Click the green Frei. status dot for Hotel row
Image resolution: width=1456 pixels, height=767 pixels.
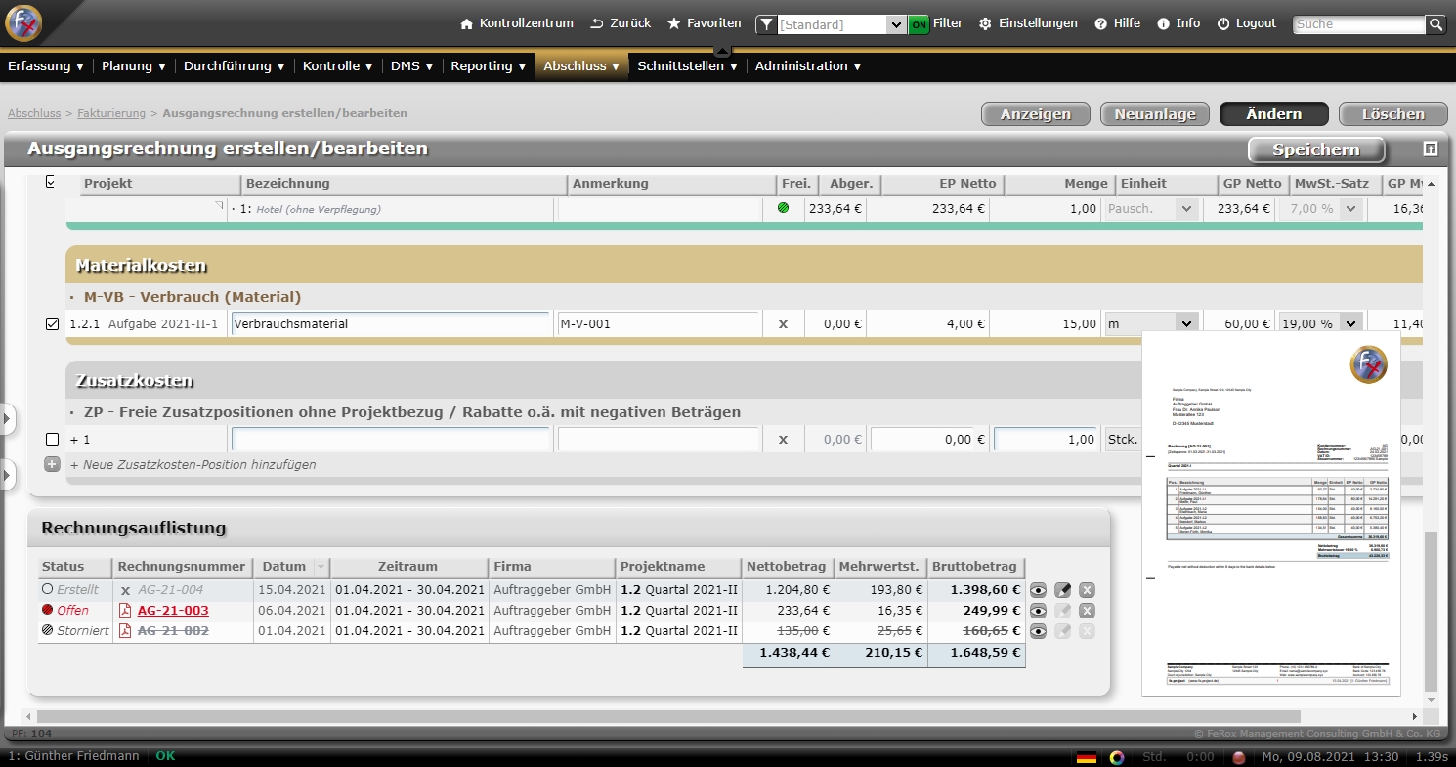[x=783, y=208]
